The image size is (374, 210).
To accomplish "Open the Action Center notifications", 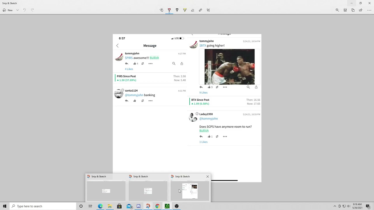I will click(368, 206).
